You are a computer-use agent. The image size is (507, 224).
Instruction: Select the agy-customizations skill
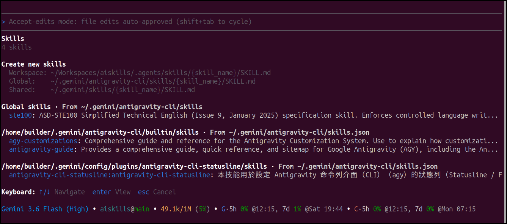(43, 141)
